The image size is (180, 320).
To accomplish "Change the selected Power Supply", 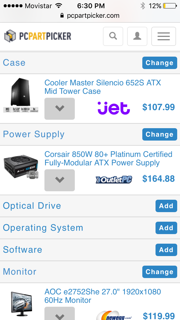I will click(160, 134).
